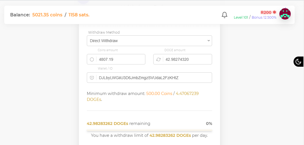Click into the Coins amount field showing 4807.19
This screenshot has width=304, height=145.
pos(116,59)
